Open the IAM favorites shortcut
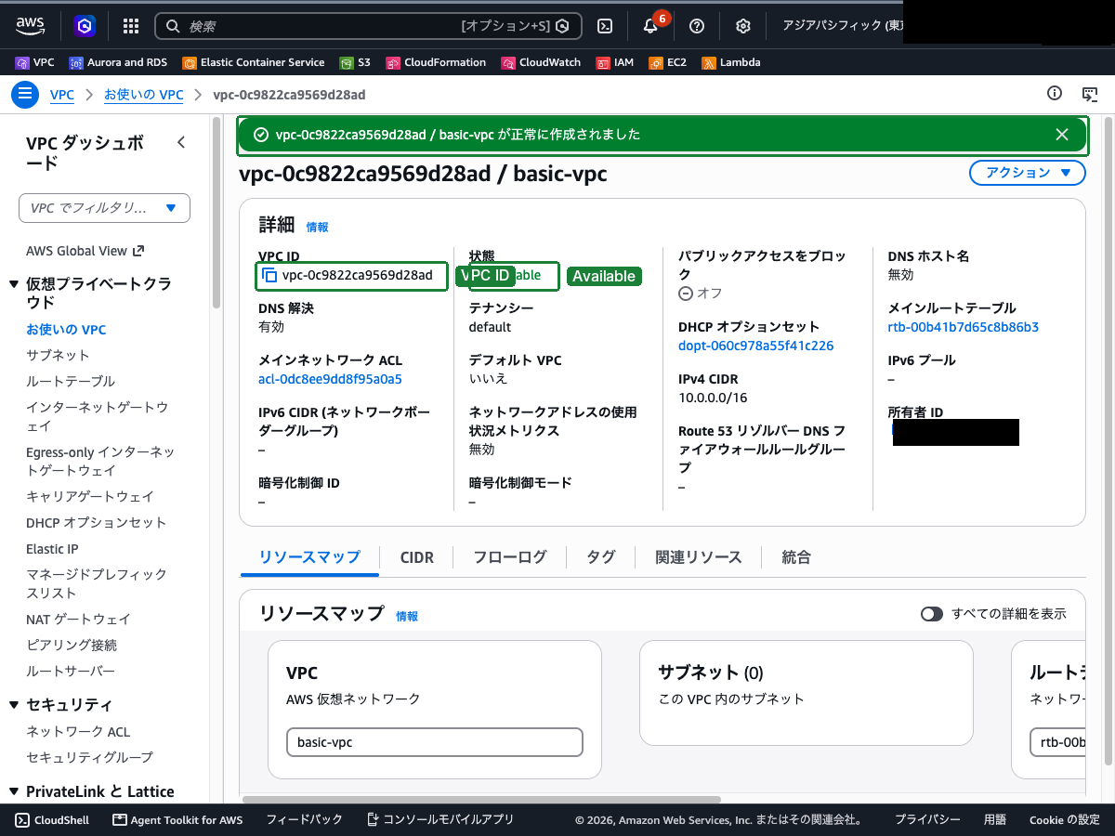 (x=615, y=62)
